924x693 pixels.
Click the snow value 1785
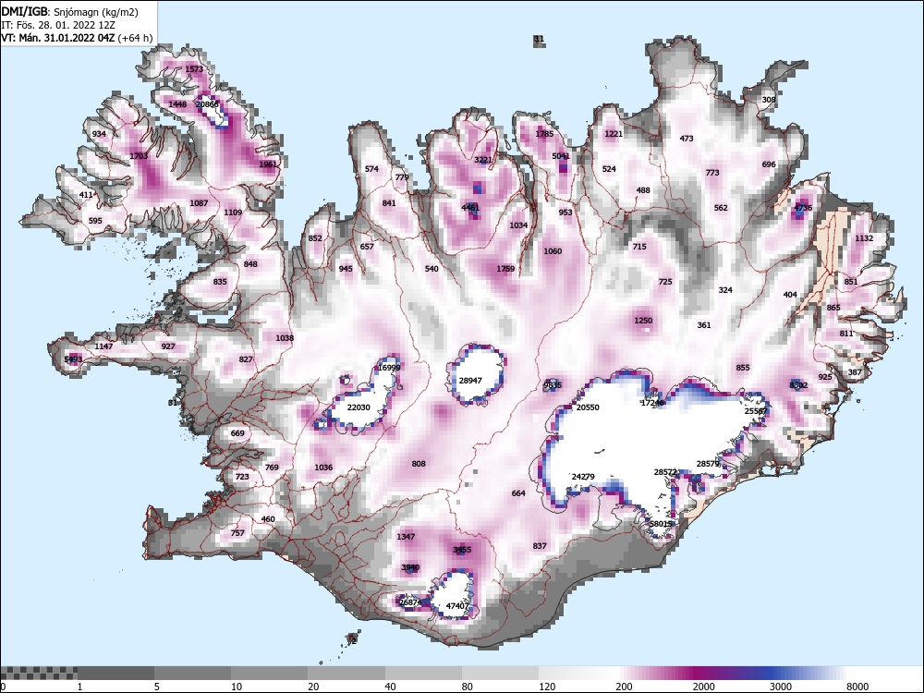pyautogui.click(x=544, y=134)
